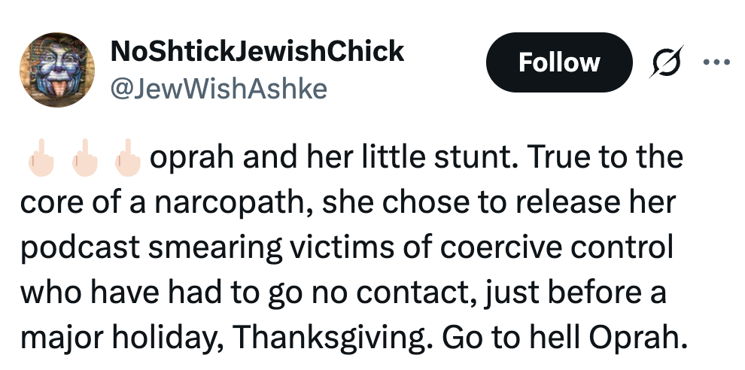Click the word "oprah" after the emojis

(185, 159)
